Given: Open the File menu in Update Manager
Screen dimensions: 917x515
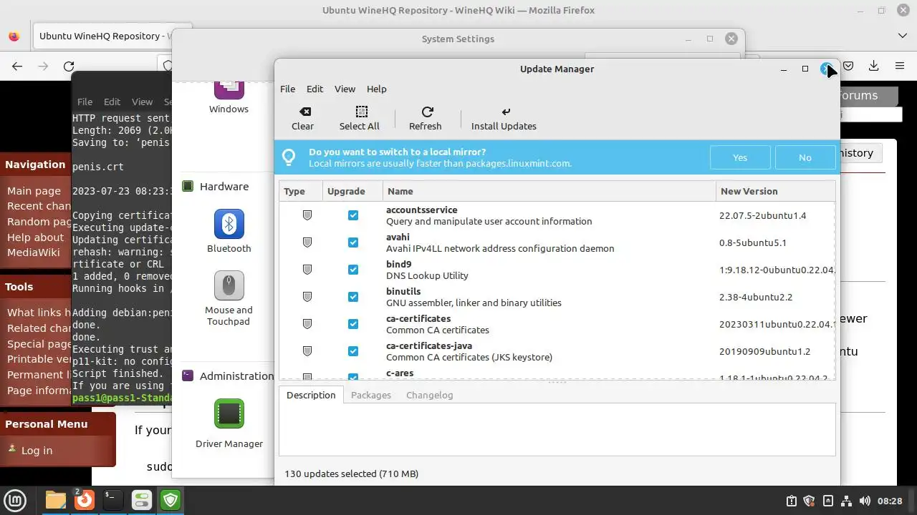Looking at the screenshot, I should (x=287, y=89).
